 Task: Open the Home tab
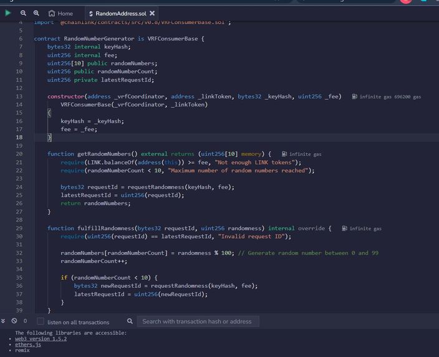pos(60,14)
